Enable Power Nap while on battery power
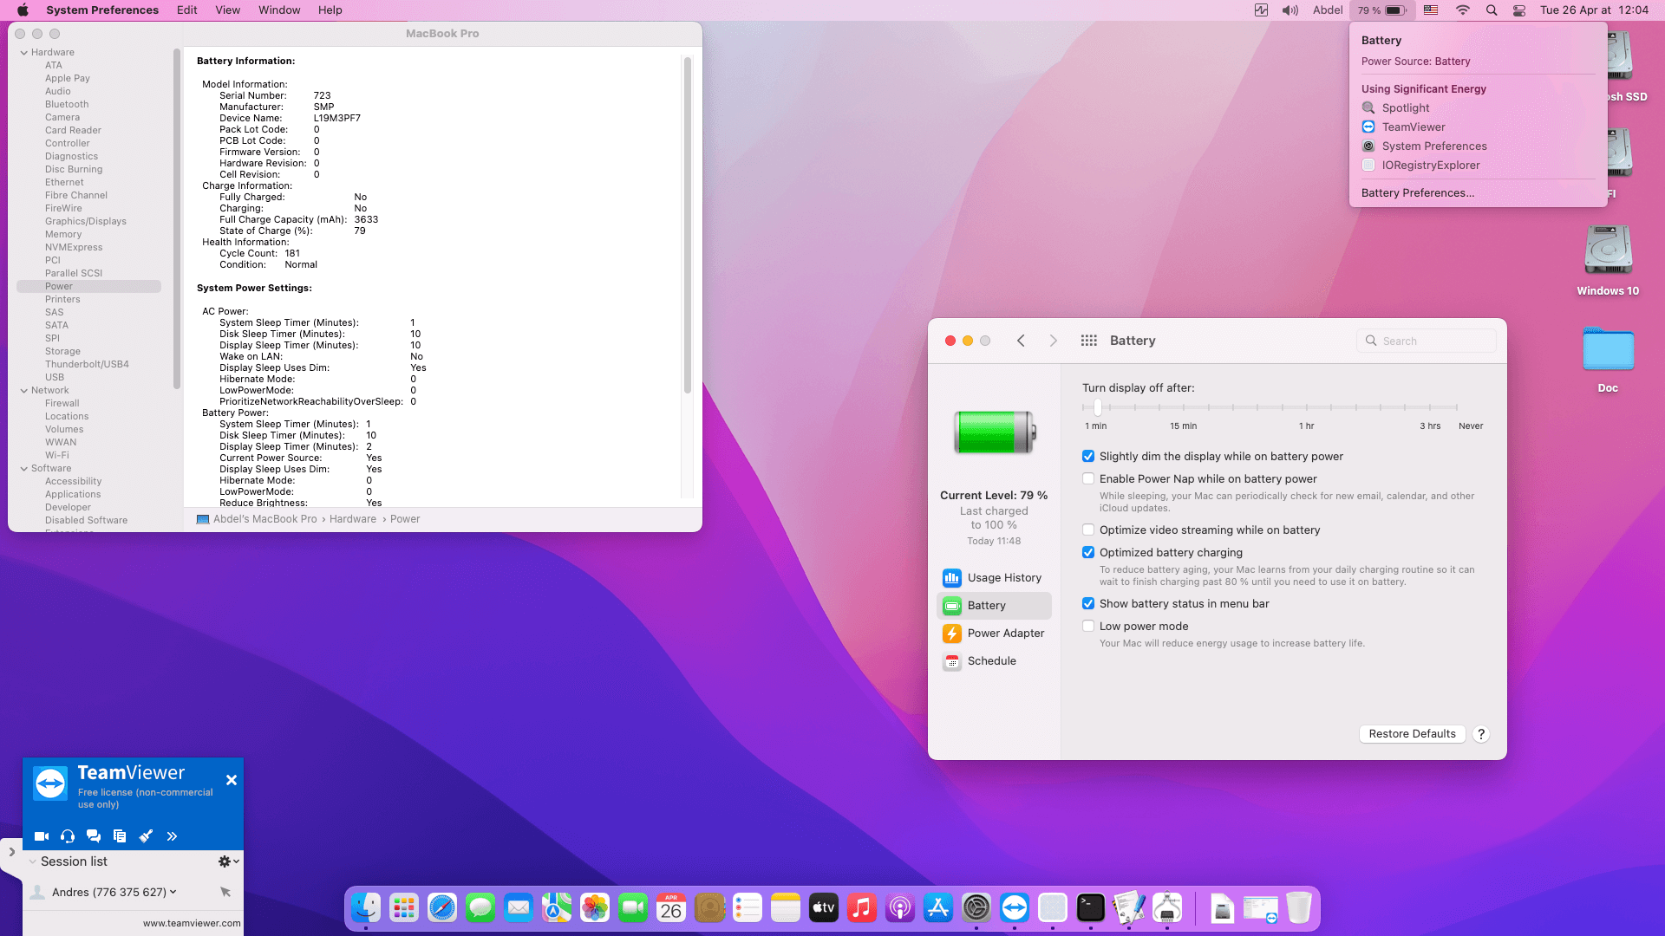The height and width of the screenshot is (936, 1665). [1088, 479]
